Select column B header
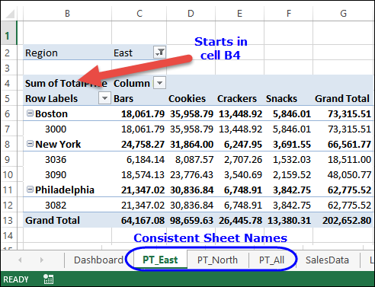The width and height of the screenshot is (375, 287). pyautogui.click(x=67, y=13)
